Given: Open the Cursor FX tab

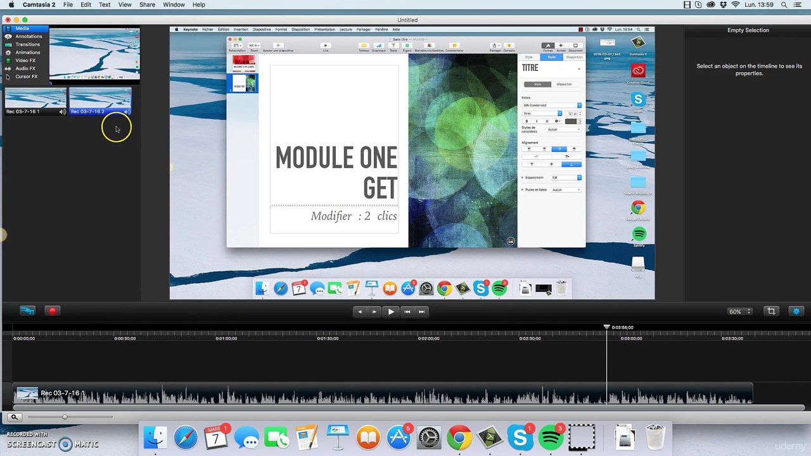Looking at the screenshot, I should coord(25,77).
